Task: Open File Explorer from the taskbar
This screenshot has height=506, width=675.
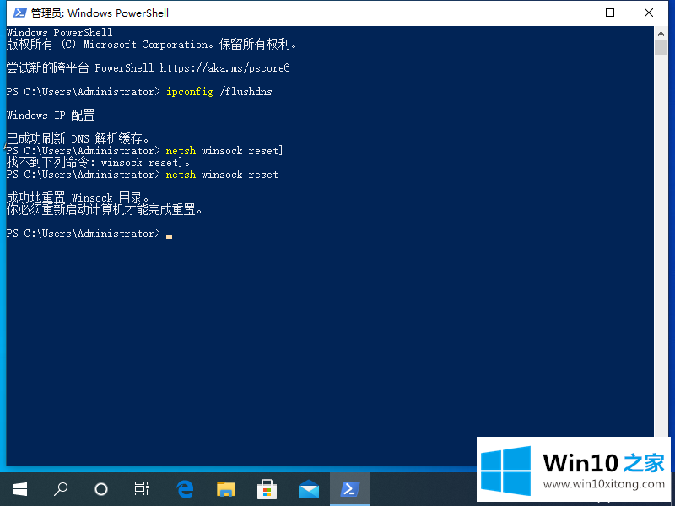Action: click(x=225, y=489)
